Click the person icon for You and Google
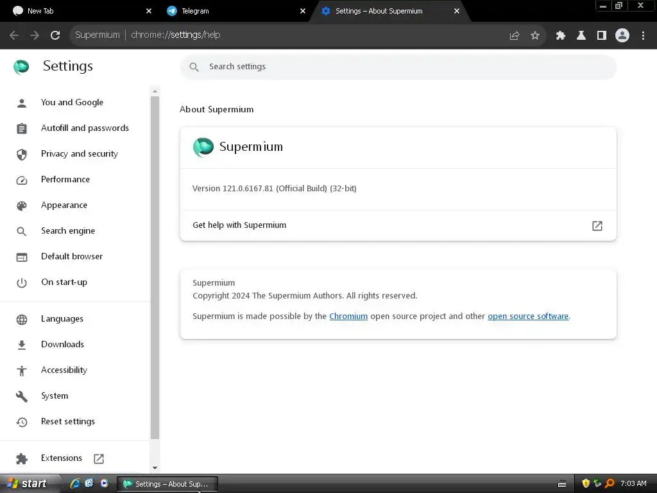Screen dimensions: 657x493 click(x=22, y=103)
